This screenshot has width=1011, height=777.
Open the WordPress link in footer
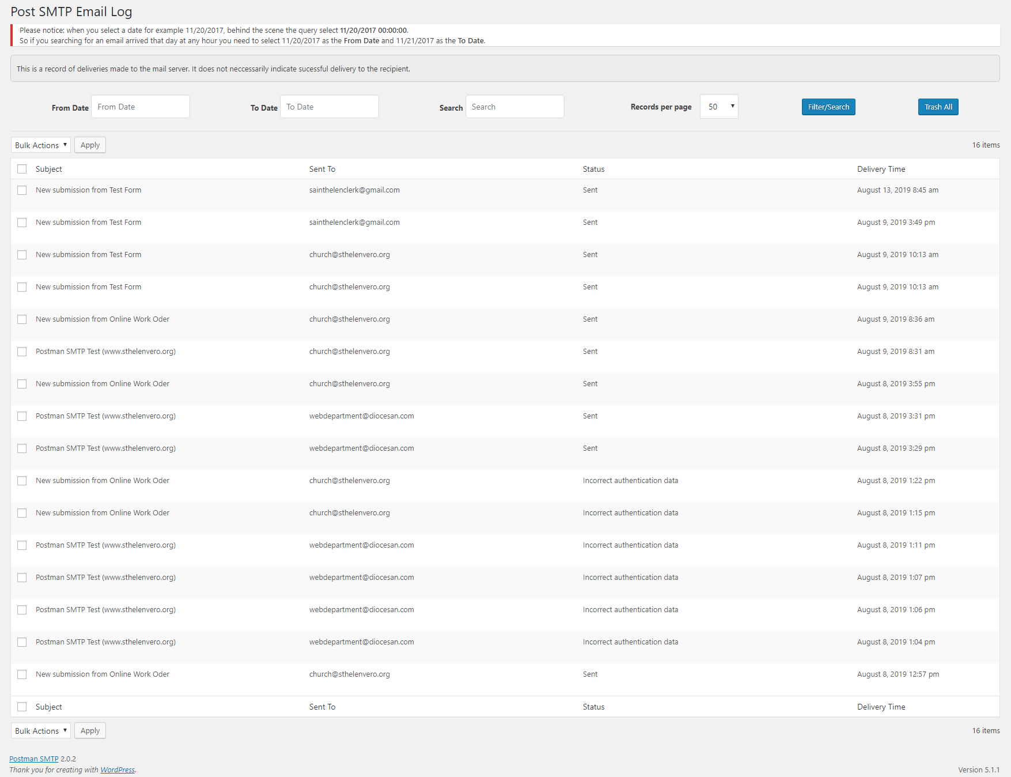point(118,770)
